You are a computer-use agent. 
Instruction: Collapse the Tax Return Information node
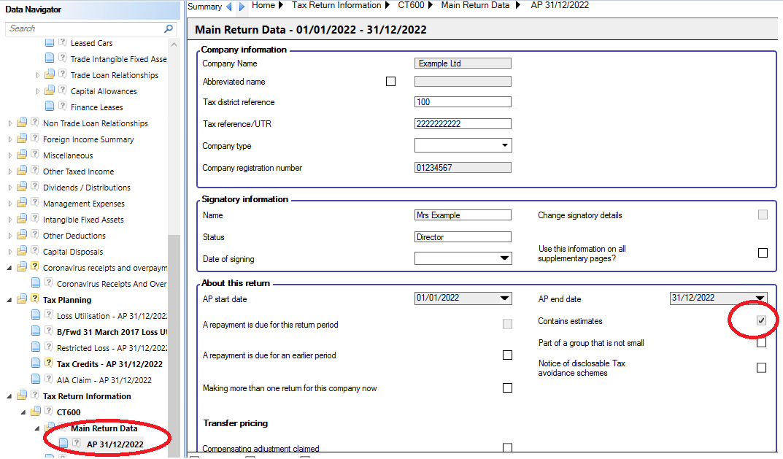[x=9, y=396]
